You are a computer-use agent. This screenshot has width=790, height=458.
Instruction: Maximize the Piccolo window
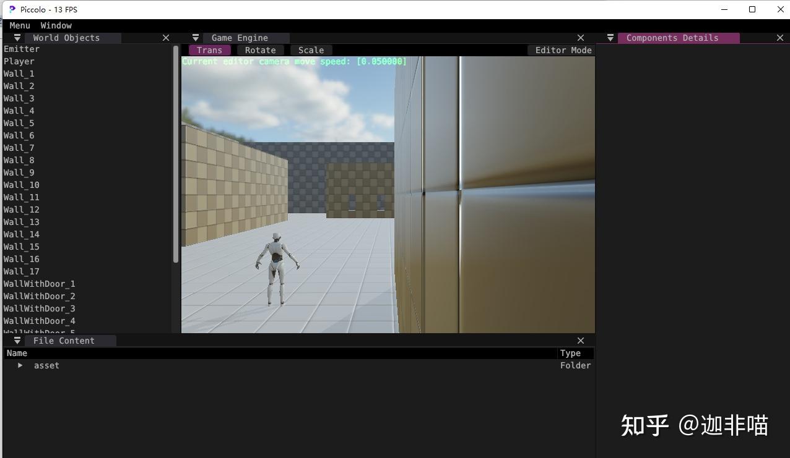click(x=752, y=9)
